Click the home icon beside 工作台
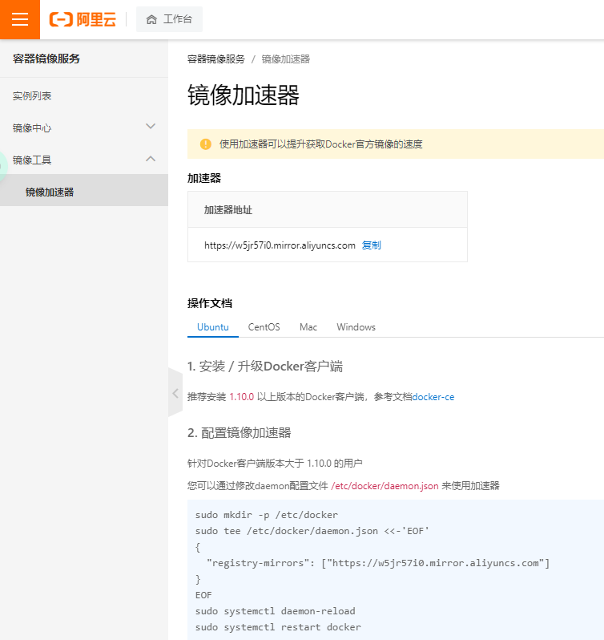Viewport: 604px width, 640px height. pyautogui.click(x=151, y=19)
